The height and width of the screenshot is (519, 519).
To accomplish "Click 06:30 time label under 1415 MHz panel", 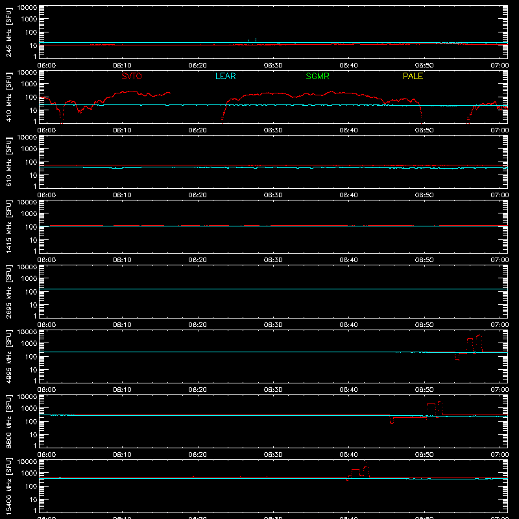I will point(273,260).
